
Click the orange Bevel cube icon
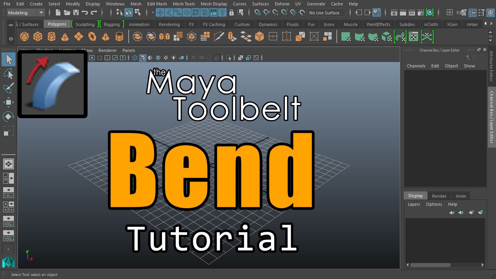pos(259,37)
